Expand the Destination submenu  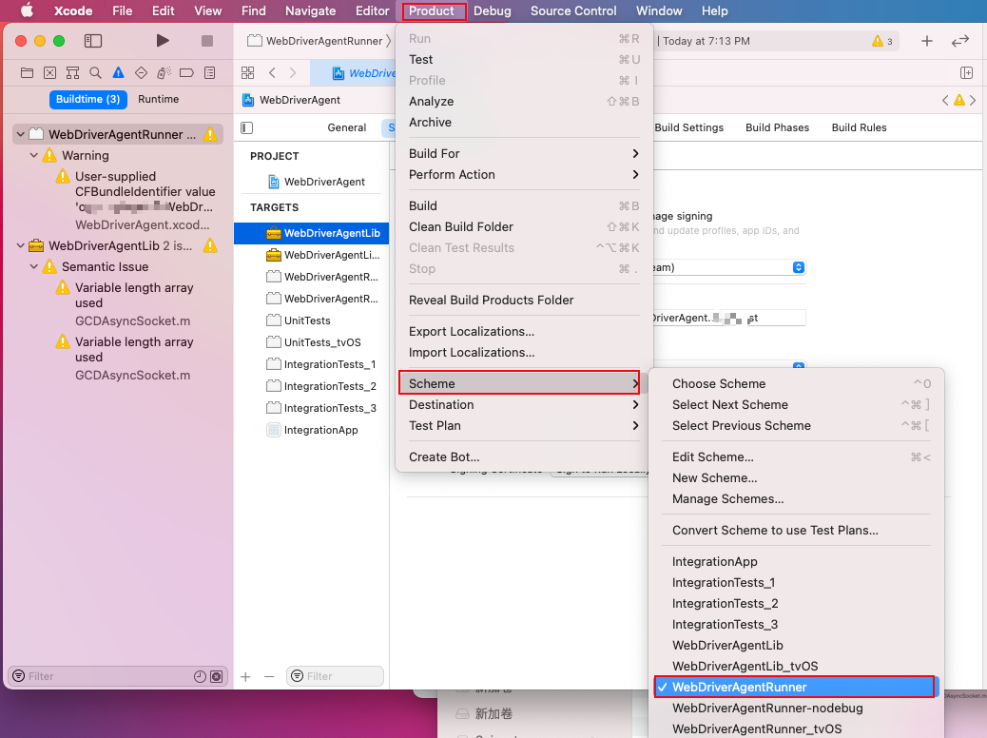point(524,405)
